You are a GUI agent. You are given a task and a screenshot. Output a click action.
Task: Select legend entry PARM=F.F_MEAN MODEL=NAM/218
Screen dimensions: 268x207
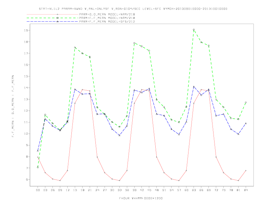[107, 18]
